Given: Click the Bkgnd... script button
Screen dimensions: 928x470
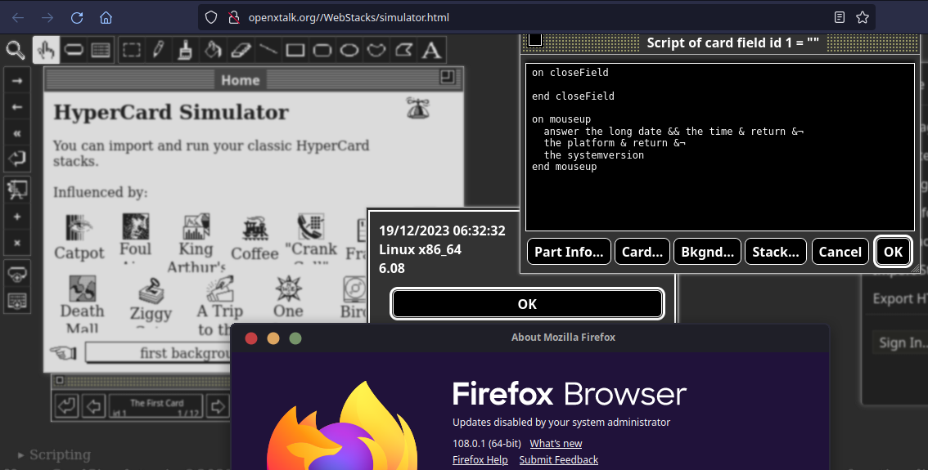Looking at the screenshot, I should 707,252.
